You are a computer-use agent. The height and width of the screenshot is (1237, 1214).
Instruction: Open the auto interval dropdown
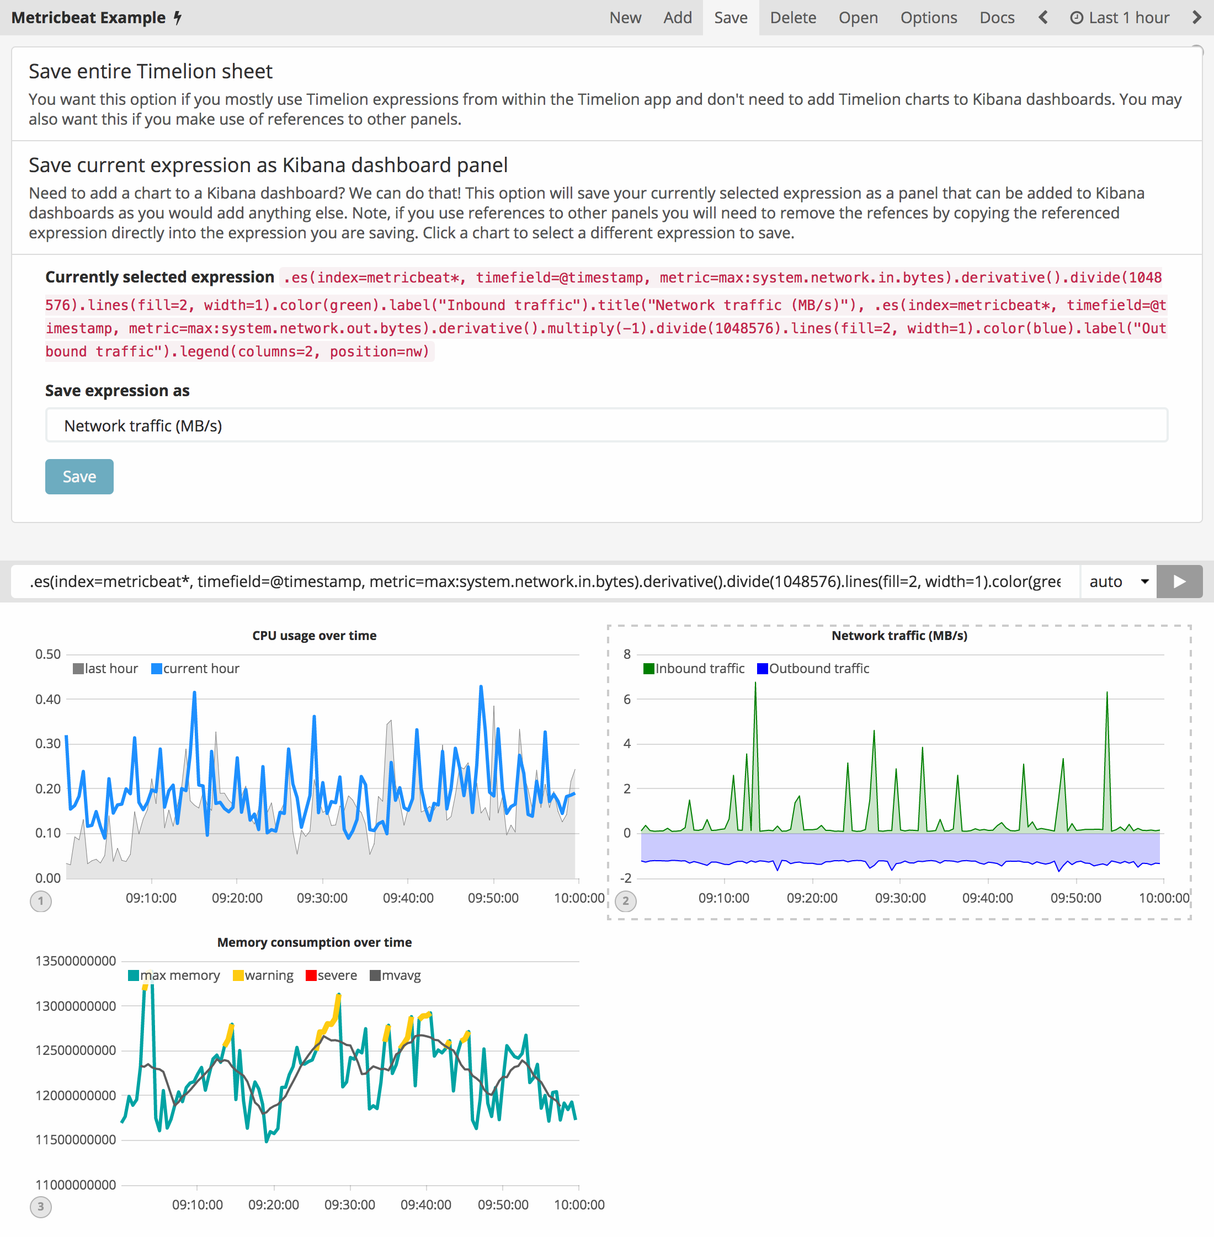tap(1119, 582)
